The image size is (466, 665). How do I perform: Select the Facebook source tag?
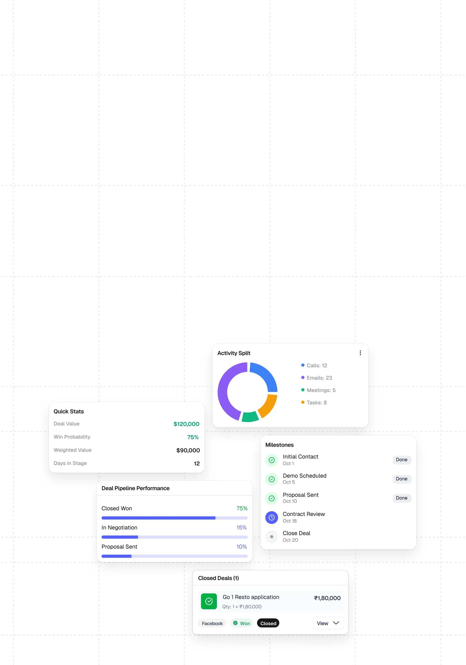pos(212,623)
